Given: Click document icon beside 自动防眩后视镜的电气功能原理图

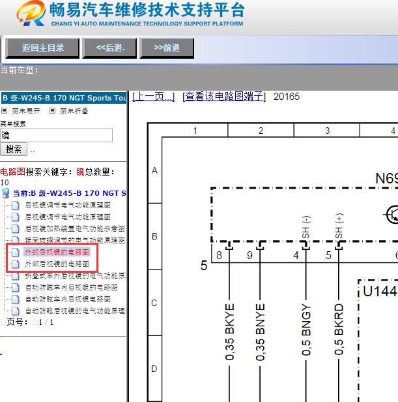Looking at the screenshot, I should pyautogui.click(x=16, y=311).
